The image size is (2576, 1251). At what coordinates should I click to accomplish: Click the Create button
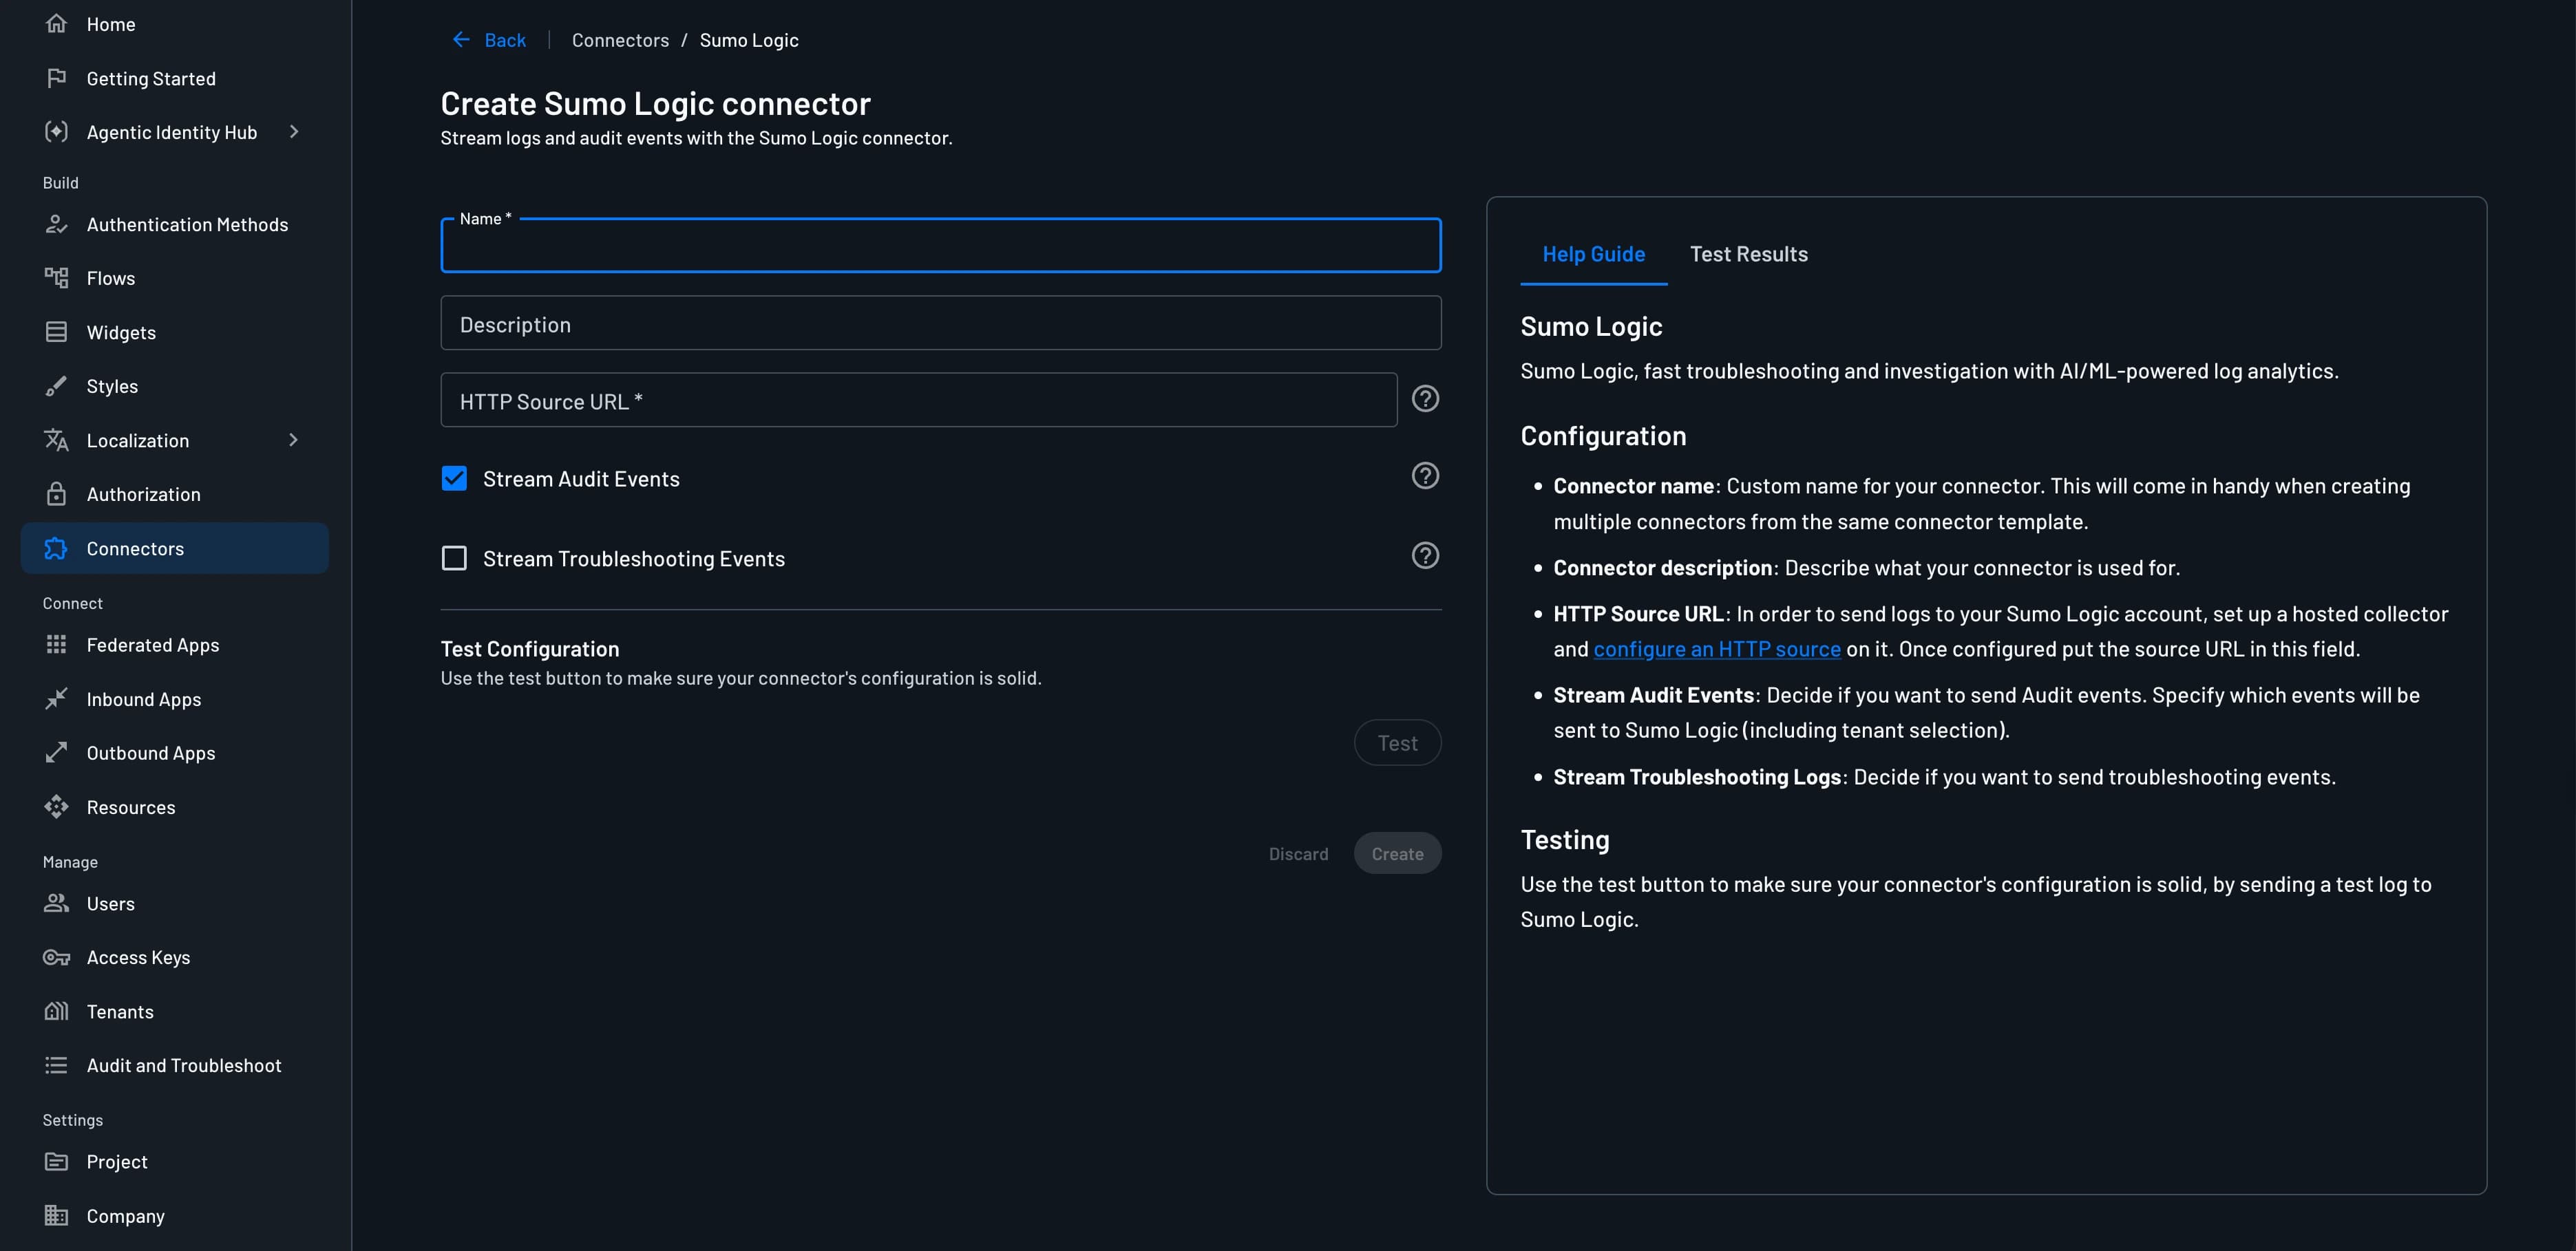pos(1397,853)
